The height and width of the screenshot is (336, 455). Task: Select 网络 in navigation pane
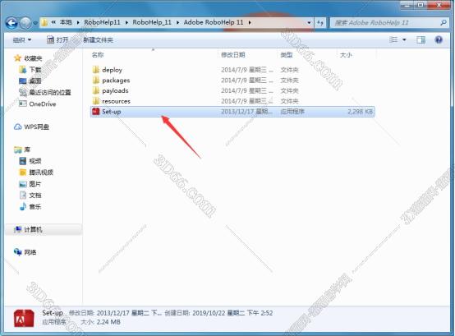point(30,252)
